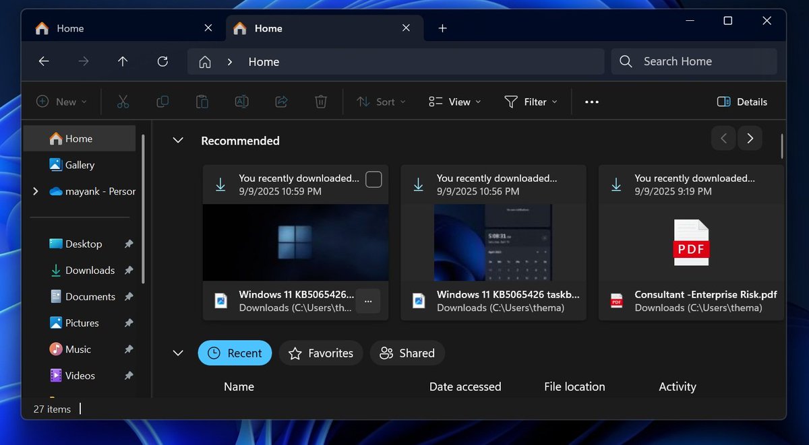
Task: Collapse the Recommended section chevron
Action: 177,140
